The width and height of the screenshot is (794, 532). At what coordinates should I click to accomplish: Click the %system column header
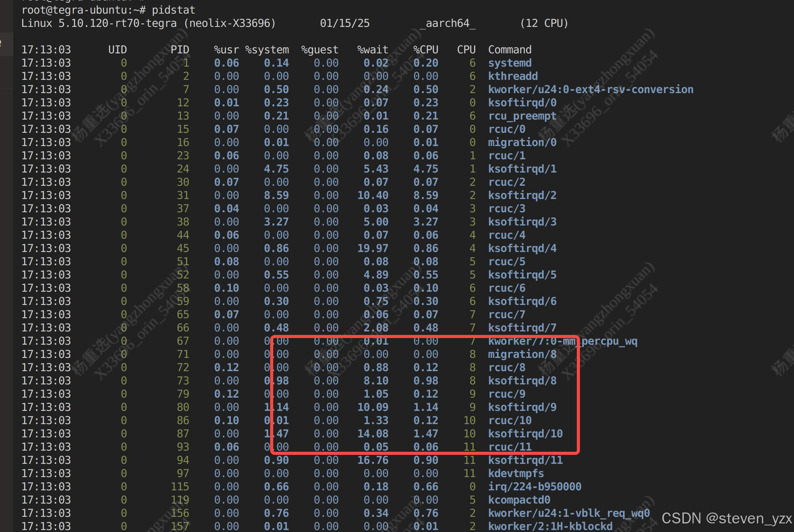coord(267,50)
